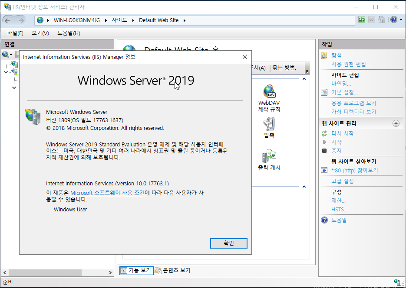Open 사용 권한 편집... action

(350, 64)
